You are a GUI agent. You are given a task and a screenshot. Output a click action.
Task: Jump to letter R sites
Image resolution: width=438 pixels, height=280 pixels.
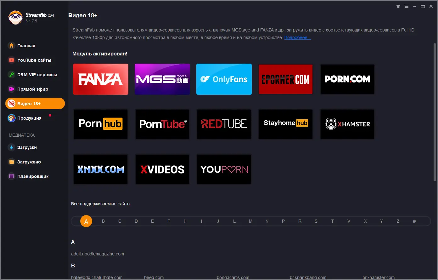300,221
